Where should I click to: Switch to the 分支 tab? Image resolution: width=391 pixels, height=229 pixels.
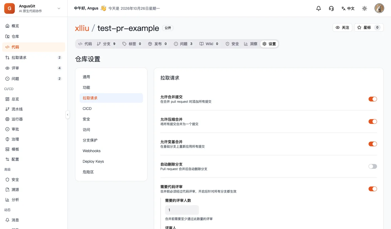106,44
